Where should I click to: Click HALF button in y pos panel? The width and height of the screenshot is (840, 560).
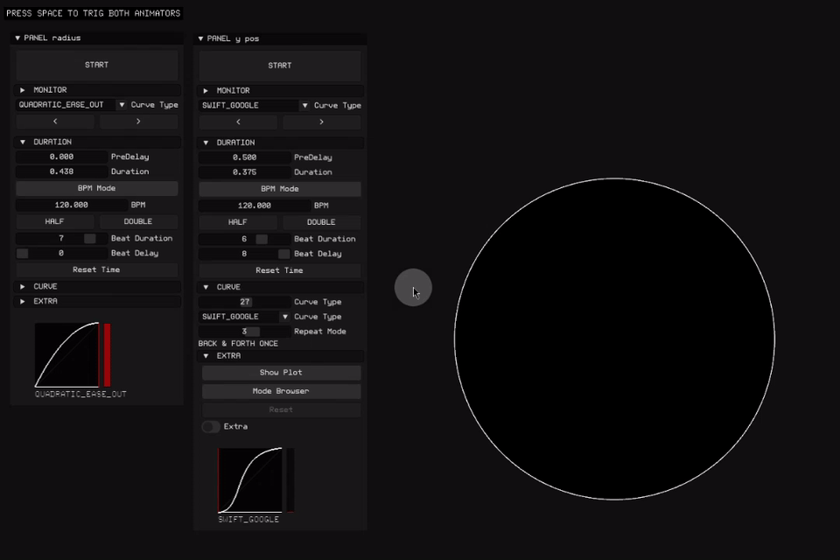[238, 222]
